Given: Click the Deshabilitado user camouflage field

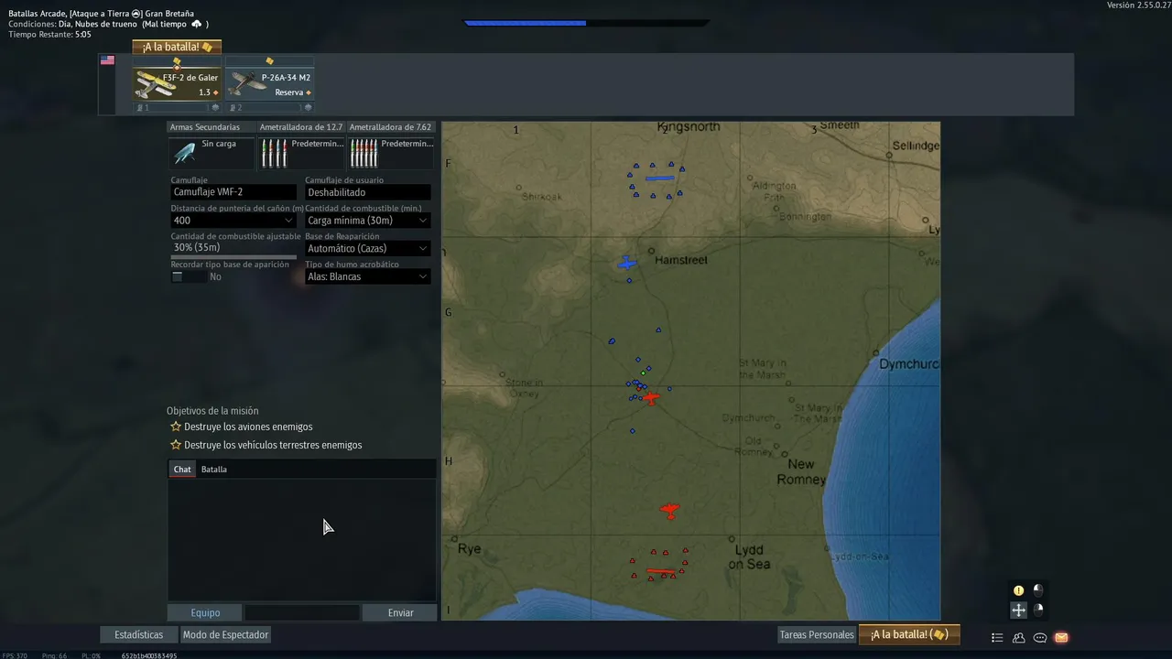Looking at the screenshot, I should (x=367, y=192).
